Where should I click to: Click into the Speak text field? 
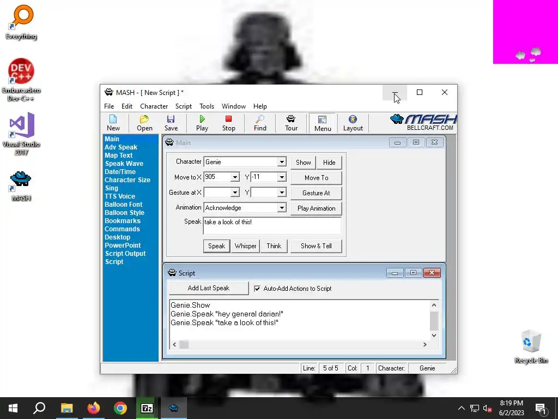click(x=272, y=225)
